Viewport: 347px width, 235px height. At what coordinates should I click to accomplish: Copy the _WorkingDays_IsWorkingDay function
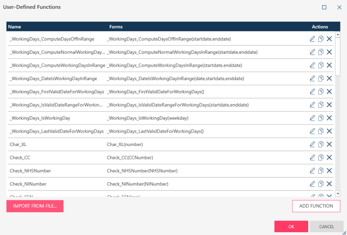tap(321, 118)
